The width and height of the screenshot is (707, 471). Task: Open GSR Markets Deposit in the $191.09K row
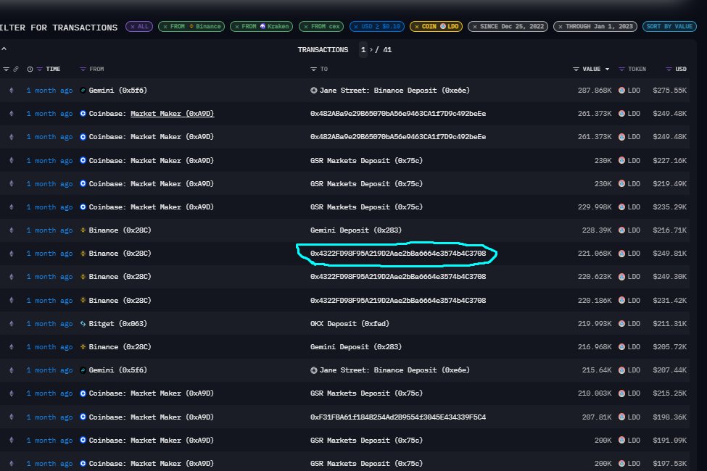tap(366, 441)
